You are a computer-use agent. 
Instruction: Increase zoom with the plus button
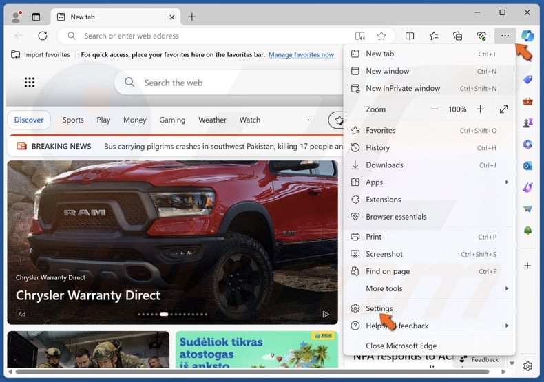click(x=480, y=109)
